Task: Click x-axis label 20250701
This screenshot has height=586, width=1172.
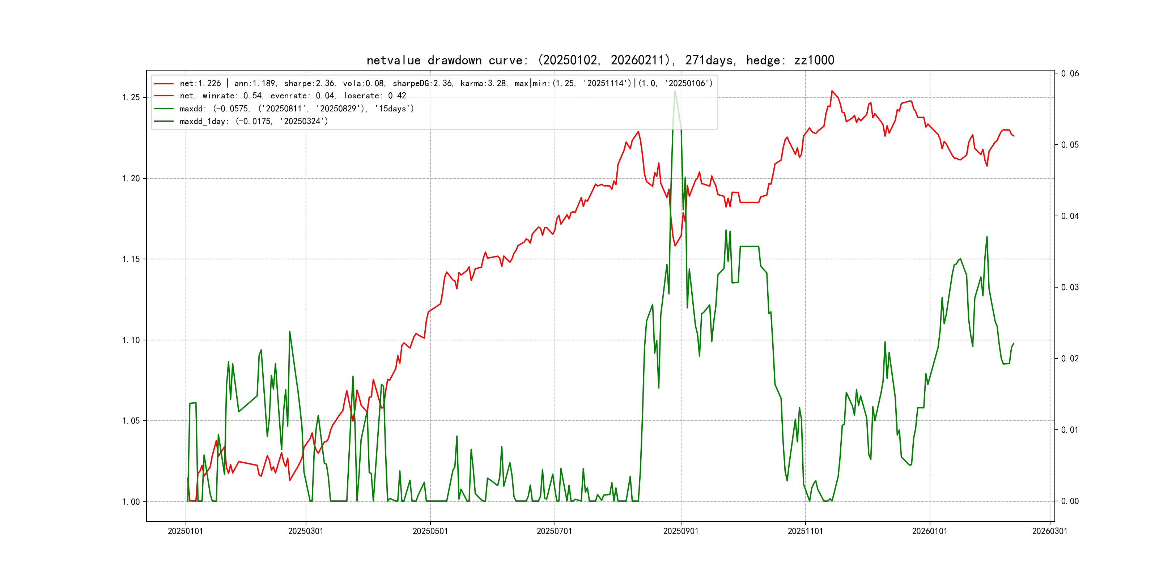Action: [554, 531]
